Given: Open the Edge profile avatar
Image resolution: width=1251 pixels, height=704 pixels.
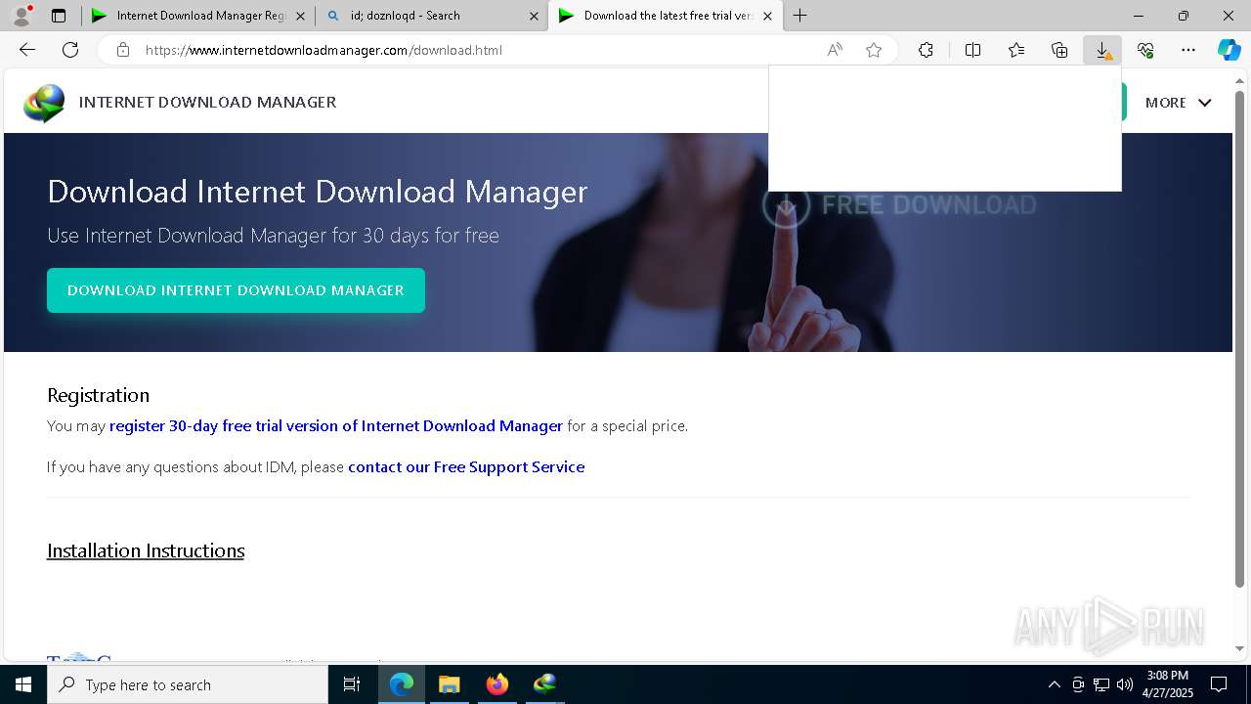Looking at the screenshot, I should click(x=22, y=16).
